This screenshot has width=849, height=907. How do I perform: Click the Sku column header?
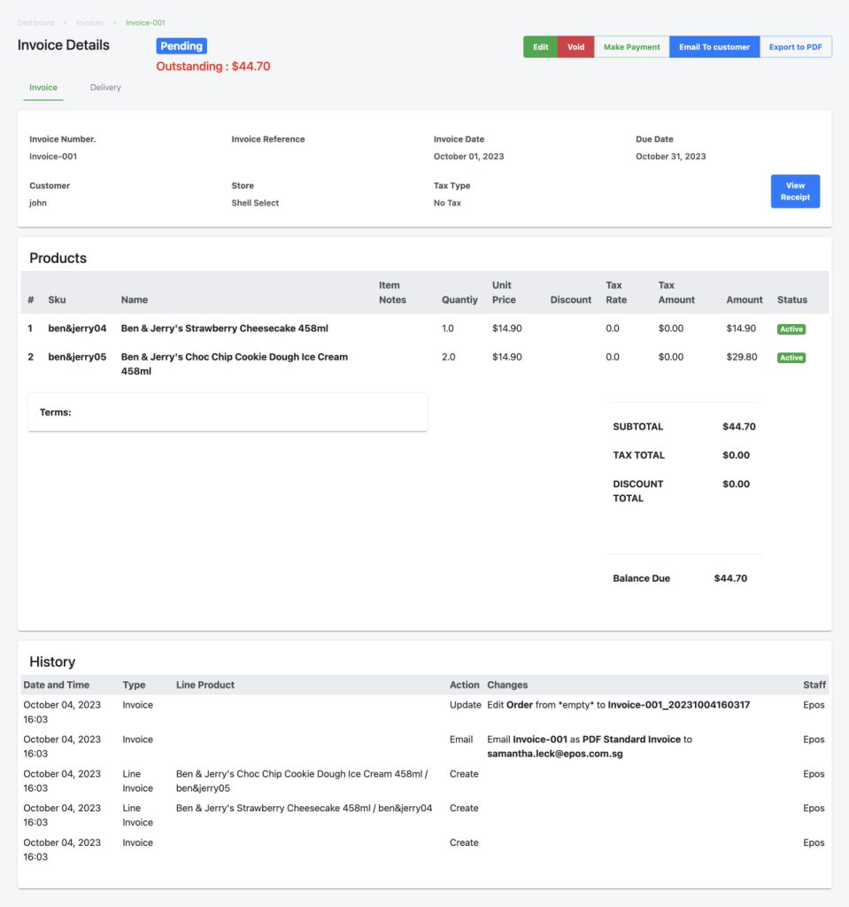point(57,299)
